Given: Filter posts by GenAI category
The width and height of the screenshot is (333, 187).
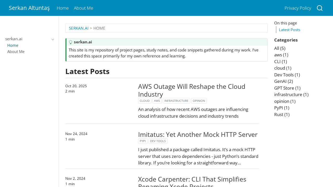Looking at the screenshot, I should coord(283,81).
